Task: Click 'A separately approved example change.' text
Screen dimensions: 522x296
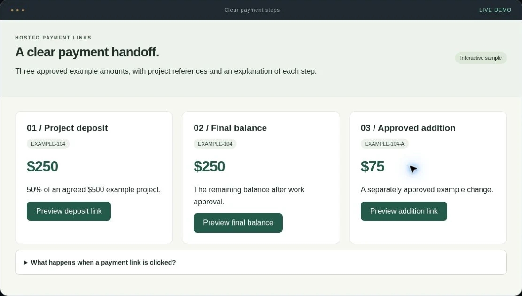Action: pyautogui.click(x=427, y=189)
